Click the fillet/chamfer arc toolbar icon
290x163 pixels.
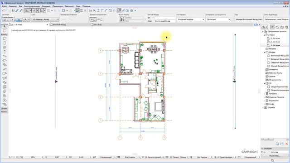[106, 11]
